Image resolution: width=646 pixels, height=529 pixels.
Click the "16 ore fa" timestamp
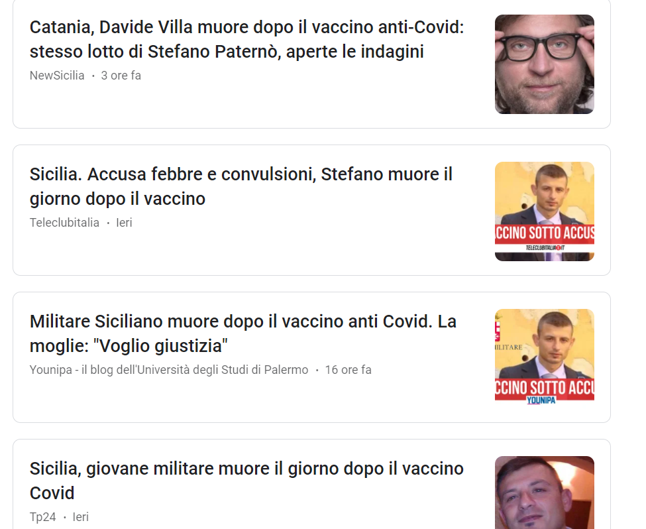[348, 370]
